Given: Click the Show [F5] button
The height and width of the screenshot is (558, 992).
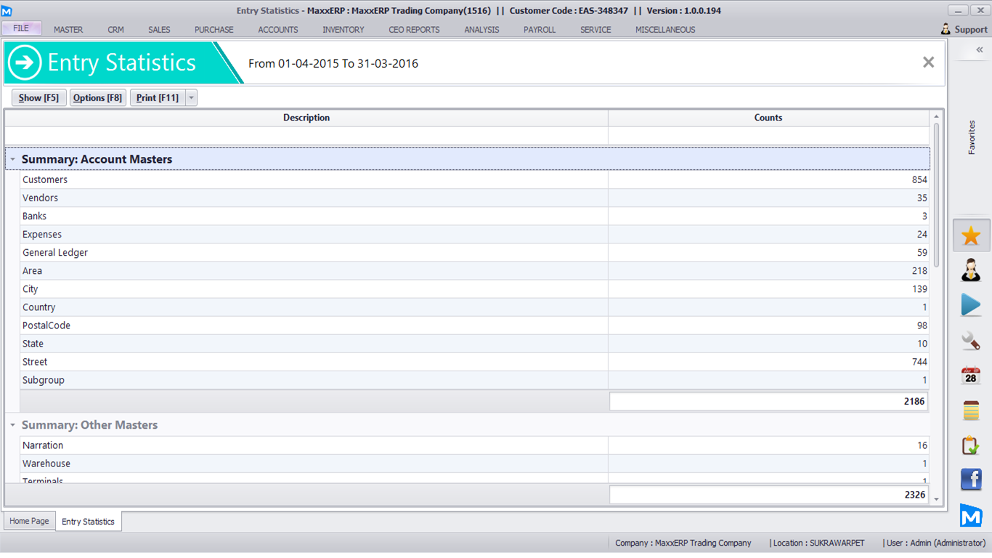Looking at the screenshot, I should point(39,98).
